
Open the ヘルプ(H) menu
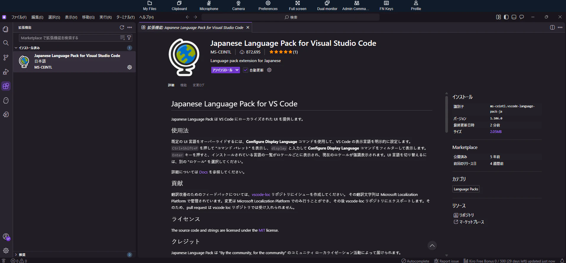[x=146, y=17]
